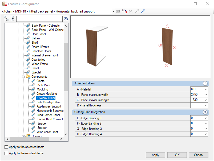Select Honeycomb Sandwich tree item
The height and width of the screenshot is (161, 214).
point(50,110)
